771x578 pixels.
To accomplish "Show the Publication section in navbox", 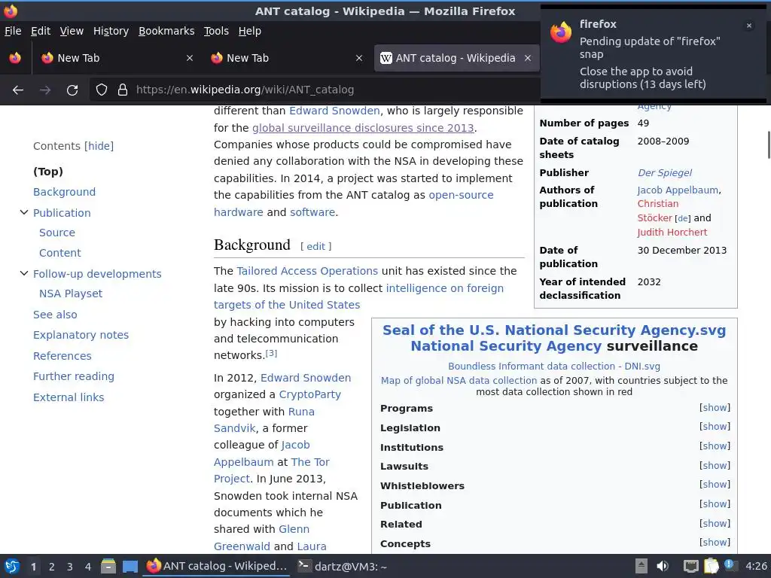I will click(x=715, y=504).
